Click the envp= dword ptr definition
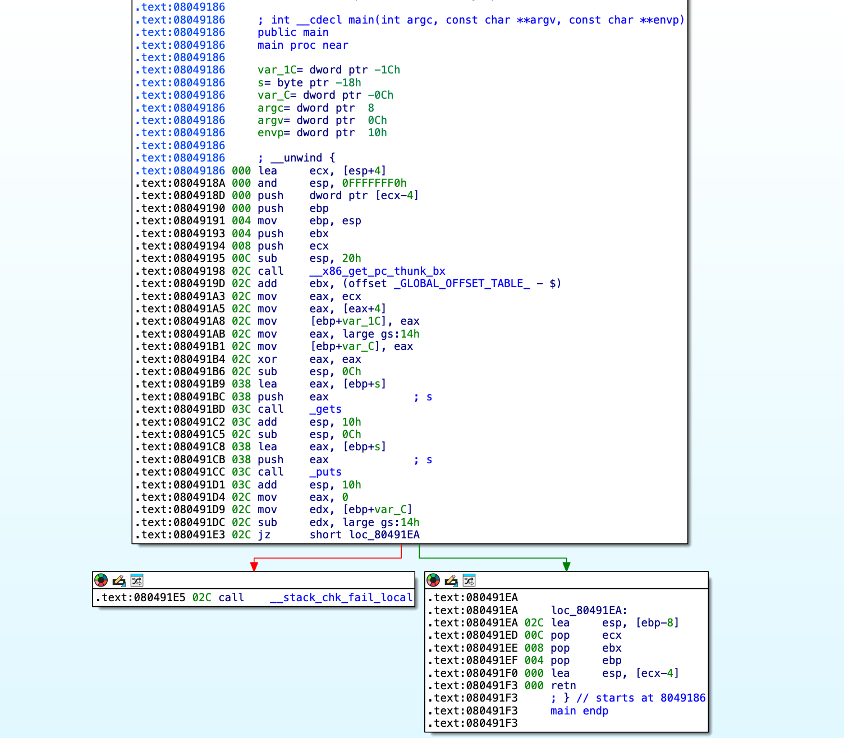844x738 pixels. (x=323, y=133)
